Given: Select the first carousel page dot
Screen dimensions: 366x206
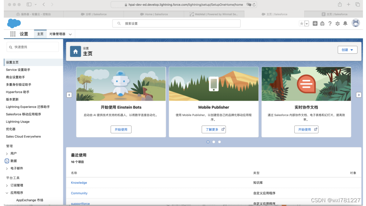Looking at the screenshot, I should pyautogui.click(x=208, y=142).
